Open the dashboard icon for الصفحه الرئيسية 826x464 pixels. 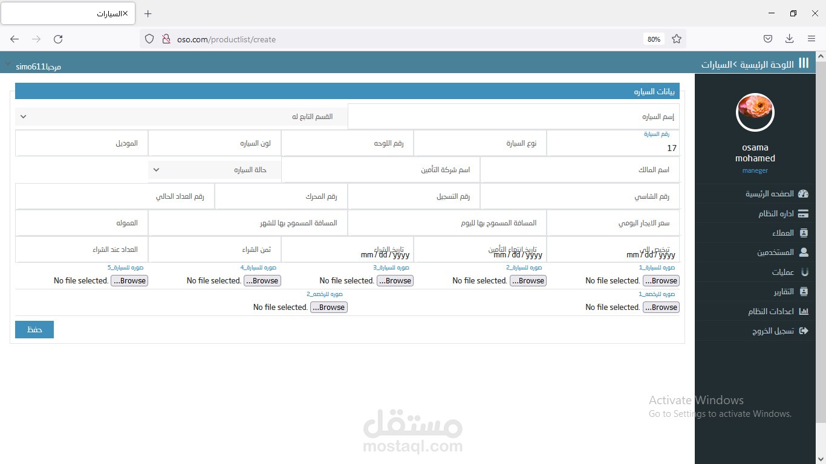[803, 194]
